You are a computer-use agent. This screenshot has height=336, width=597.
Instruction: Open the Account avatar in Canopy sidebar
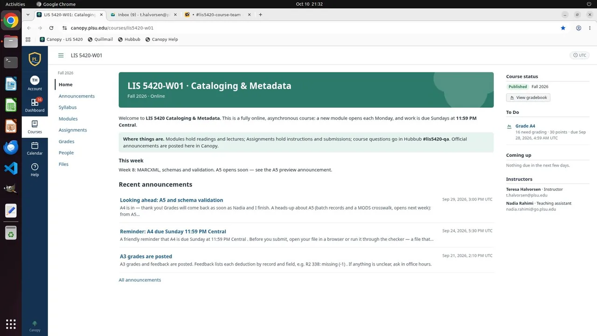(35, 83)
